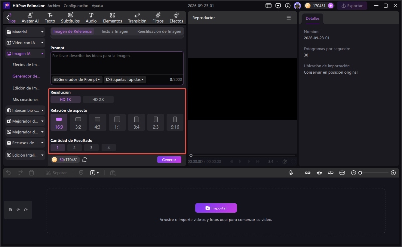Expand the Edición Inteli... section

pos(25,155)
